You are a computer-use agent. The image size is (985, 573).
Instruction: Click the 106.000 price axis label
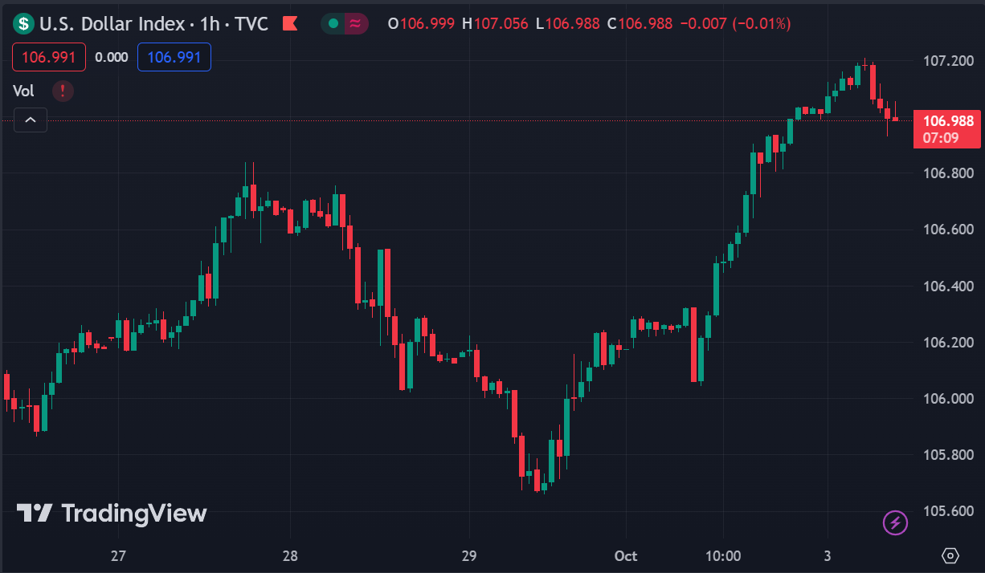coord(948,399)
